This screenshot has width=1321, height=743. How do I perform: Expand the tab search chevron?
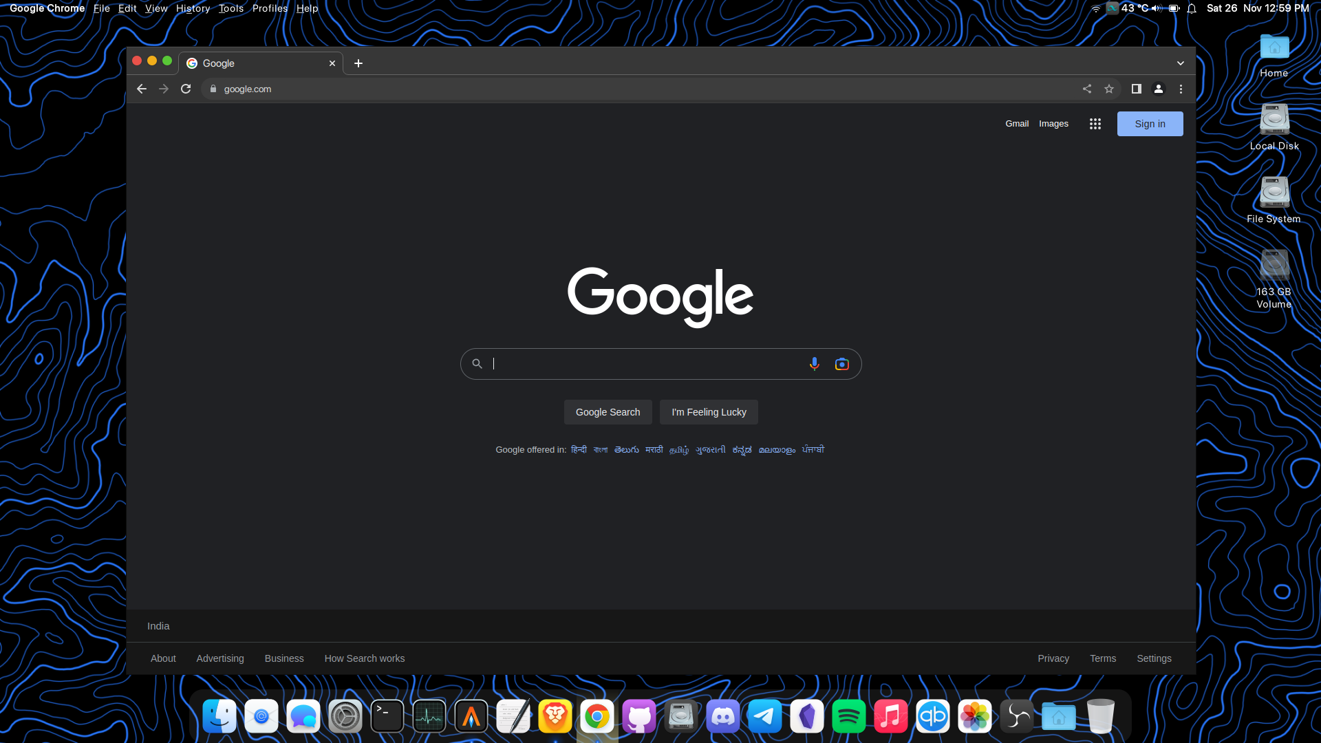point(1181,63)
